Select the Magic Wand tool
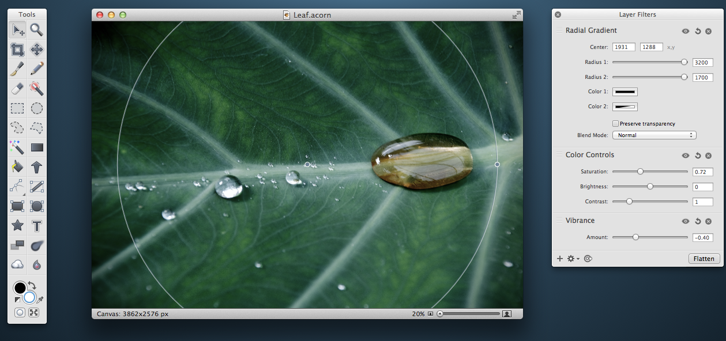The image size is (726, 341). click(x=18, y=147)
